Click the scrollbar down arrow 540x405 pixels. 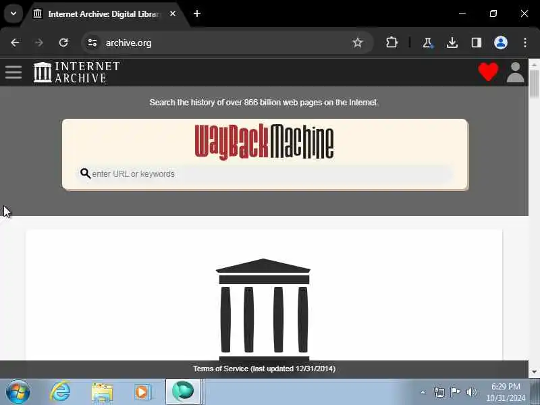pos(534,372)
